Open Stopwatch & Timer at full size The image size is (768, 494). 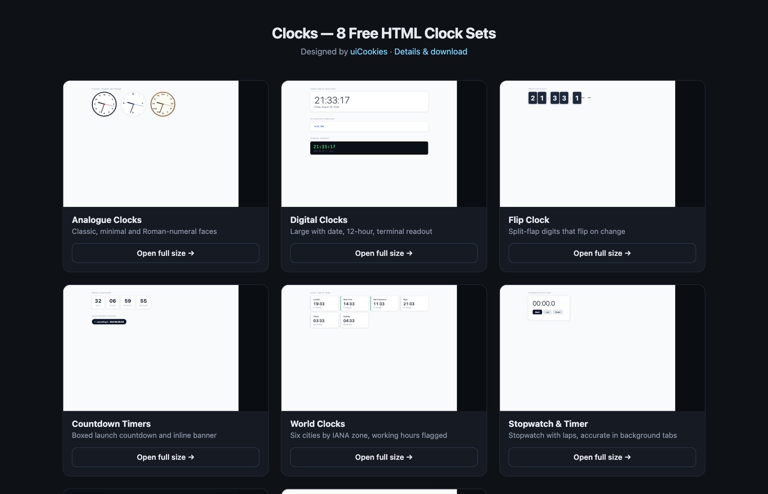[x=602, y=457]
